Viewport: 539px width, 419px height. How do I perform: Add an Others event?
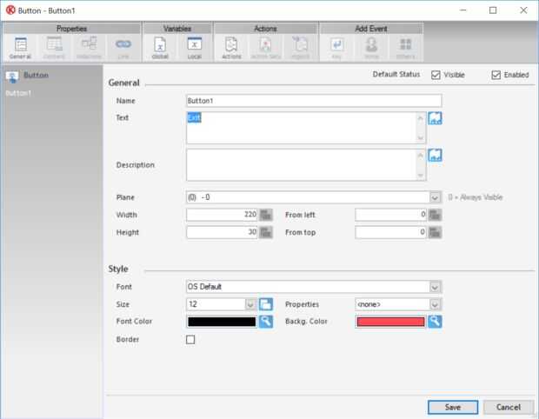406,48
